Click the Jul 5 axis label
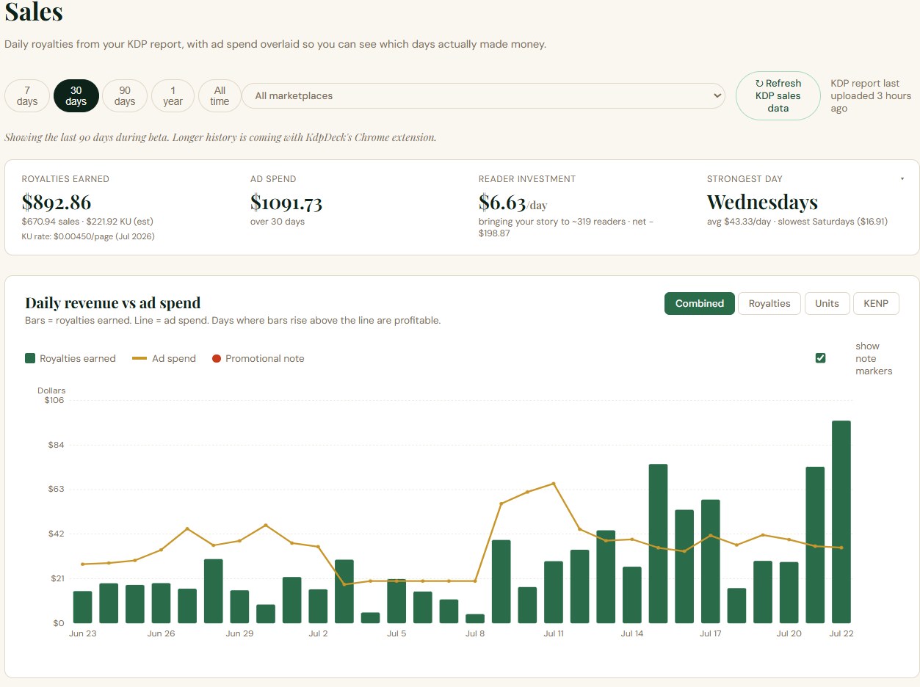The height and width of the screenshot is (687, 920). pos(396,633)
